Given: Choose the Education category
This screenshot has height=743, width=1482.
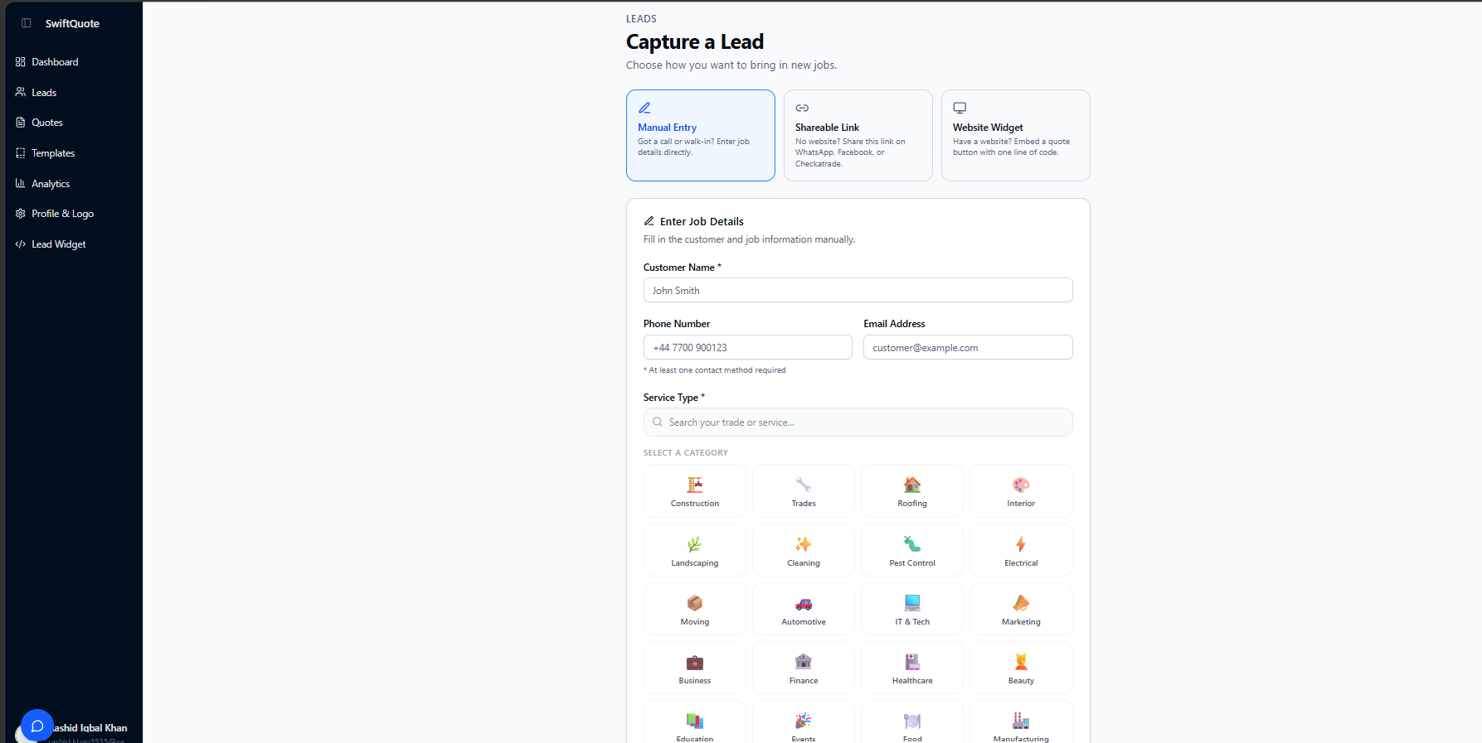Looking at the screenshot, I should click(x=695, y=722).
